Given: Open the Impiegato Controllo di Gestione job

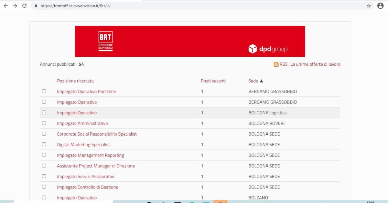Looking at the screenshot, I should pyautogui.click(x=87, y=187).
